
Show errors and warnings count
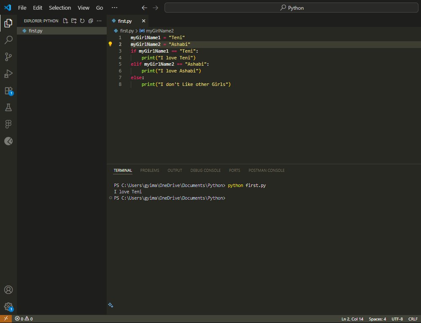click(x=24, y=319)
